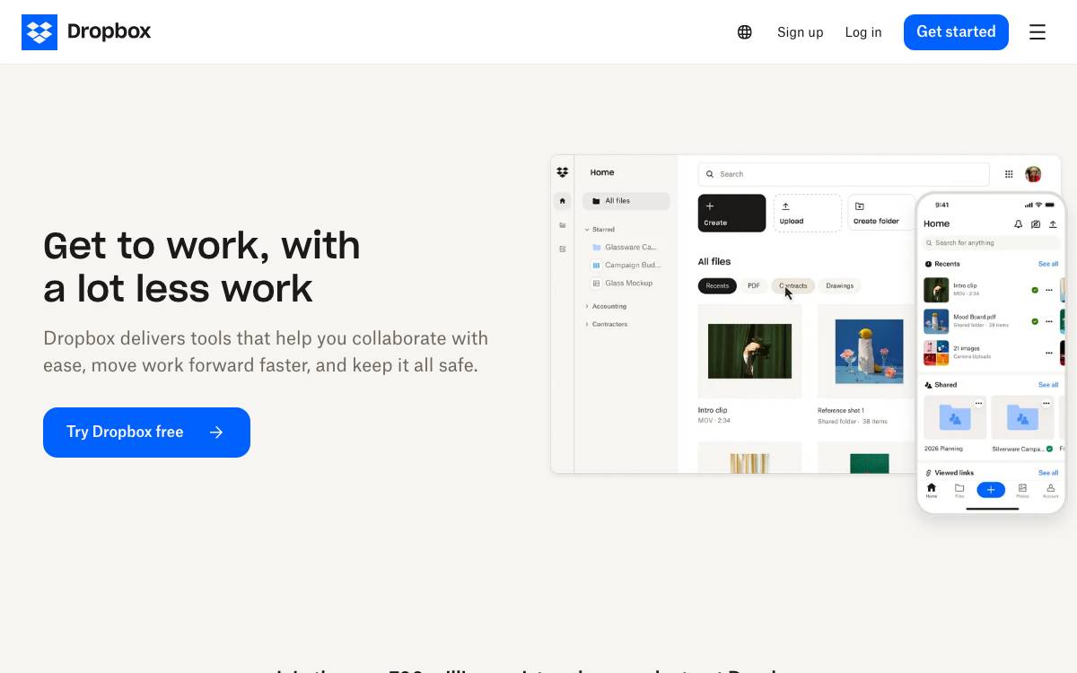Open the Intro clip thumbnail in All files
The width and height of the screenshot is (1077, 673).
tap(749, 351)
